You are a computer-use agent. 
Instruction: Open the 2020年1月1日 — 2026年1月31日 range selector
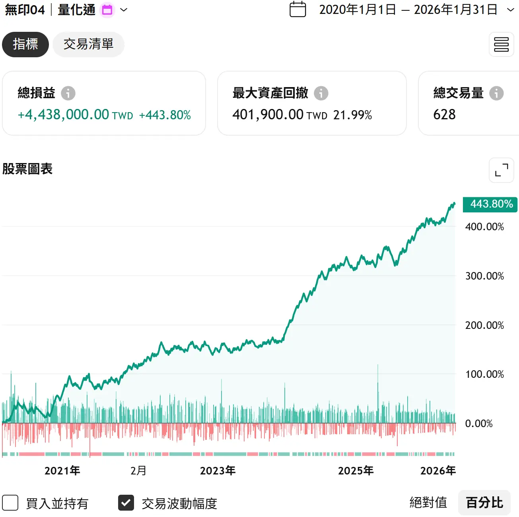pos(408,10)
